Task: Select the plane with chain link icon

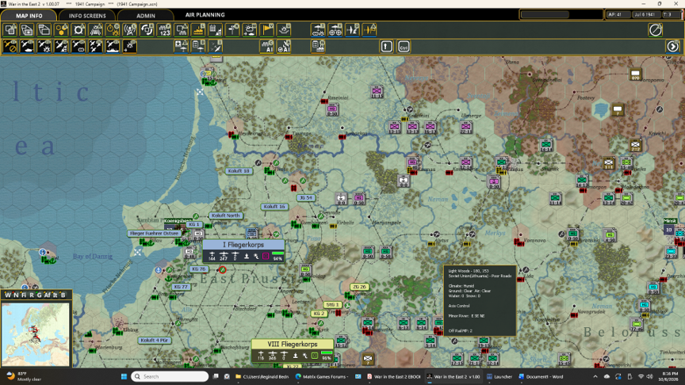Action: point(78,46)
